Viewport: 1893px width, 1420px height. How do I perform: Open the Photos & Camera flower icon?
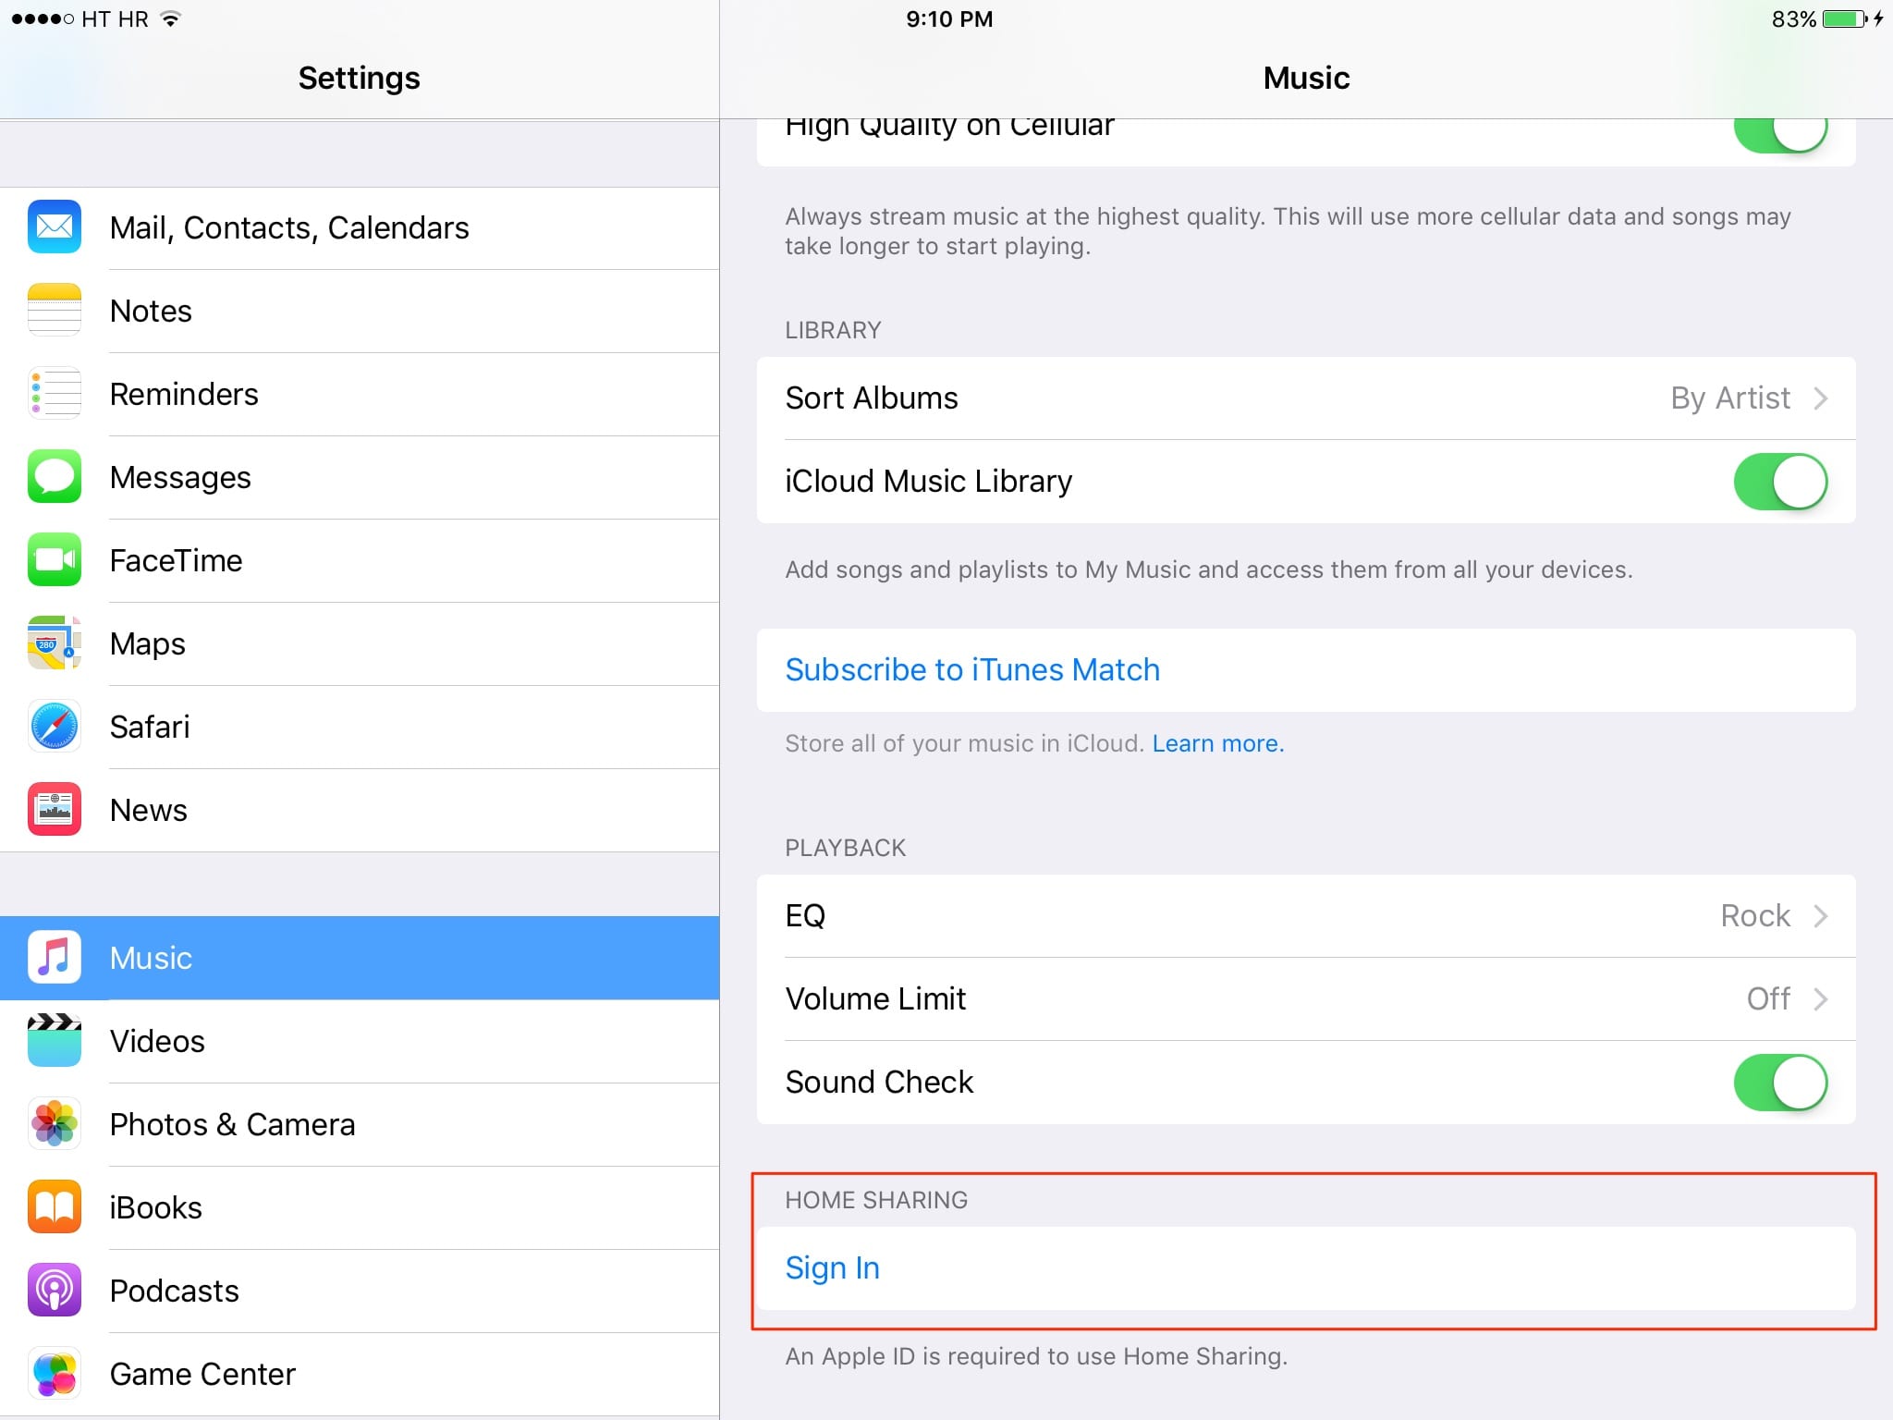point(55,1124)
